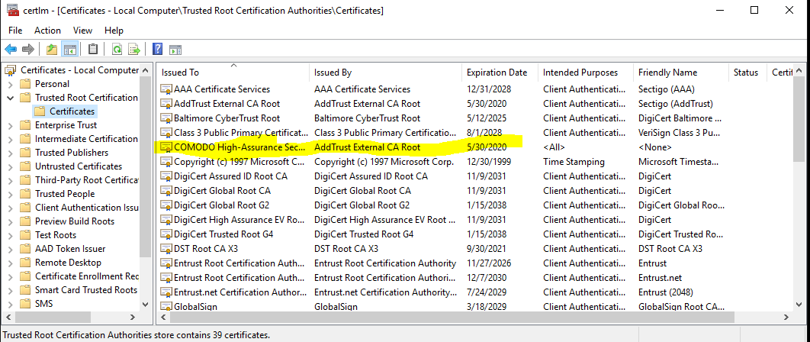Click folder icon next to Enterprise Trust
The image size is (810, 342).
(25, 125)
